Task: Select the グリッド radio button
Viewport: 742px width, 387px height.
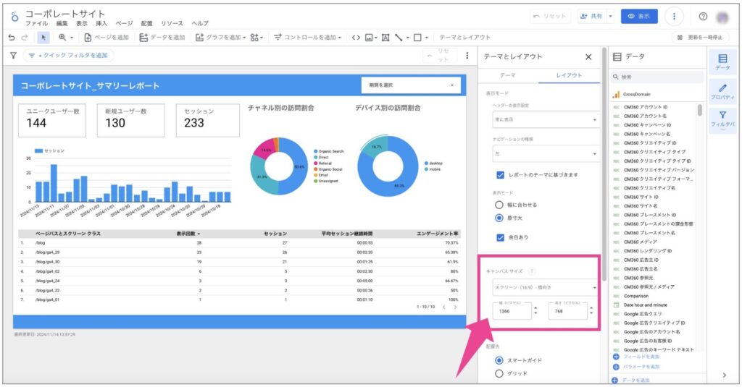Action: [x=499, y=374]
